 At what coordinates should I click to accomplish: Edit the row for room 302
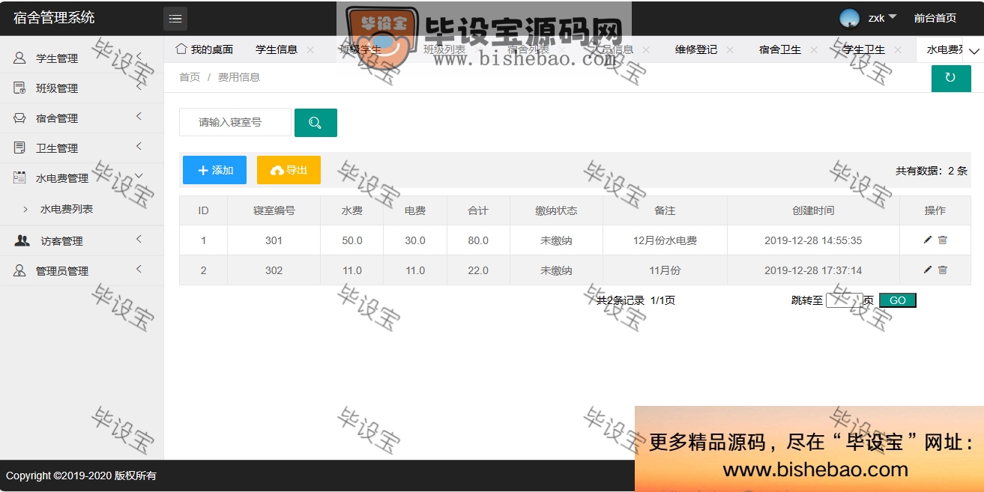point(928,270)
